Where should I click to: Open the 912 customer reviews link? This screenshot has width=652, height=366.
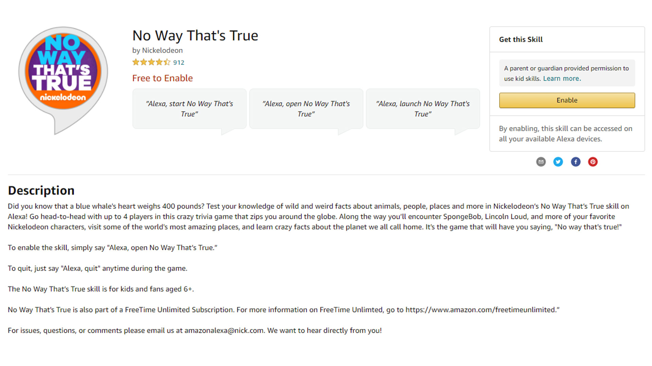tap(179, 63)
